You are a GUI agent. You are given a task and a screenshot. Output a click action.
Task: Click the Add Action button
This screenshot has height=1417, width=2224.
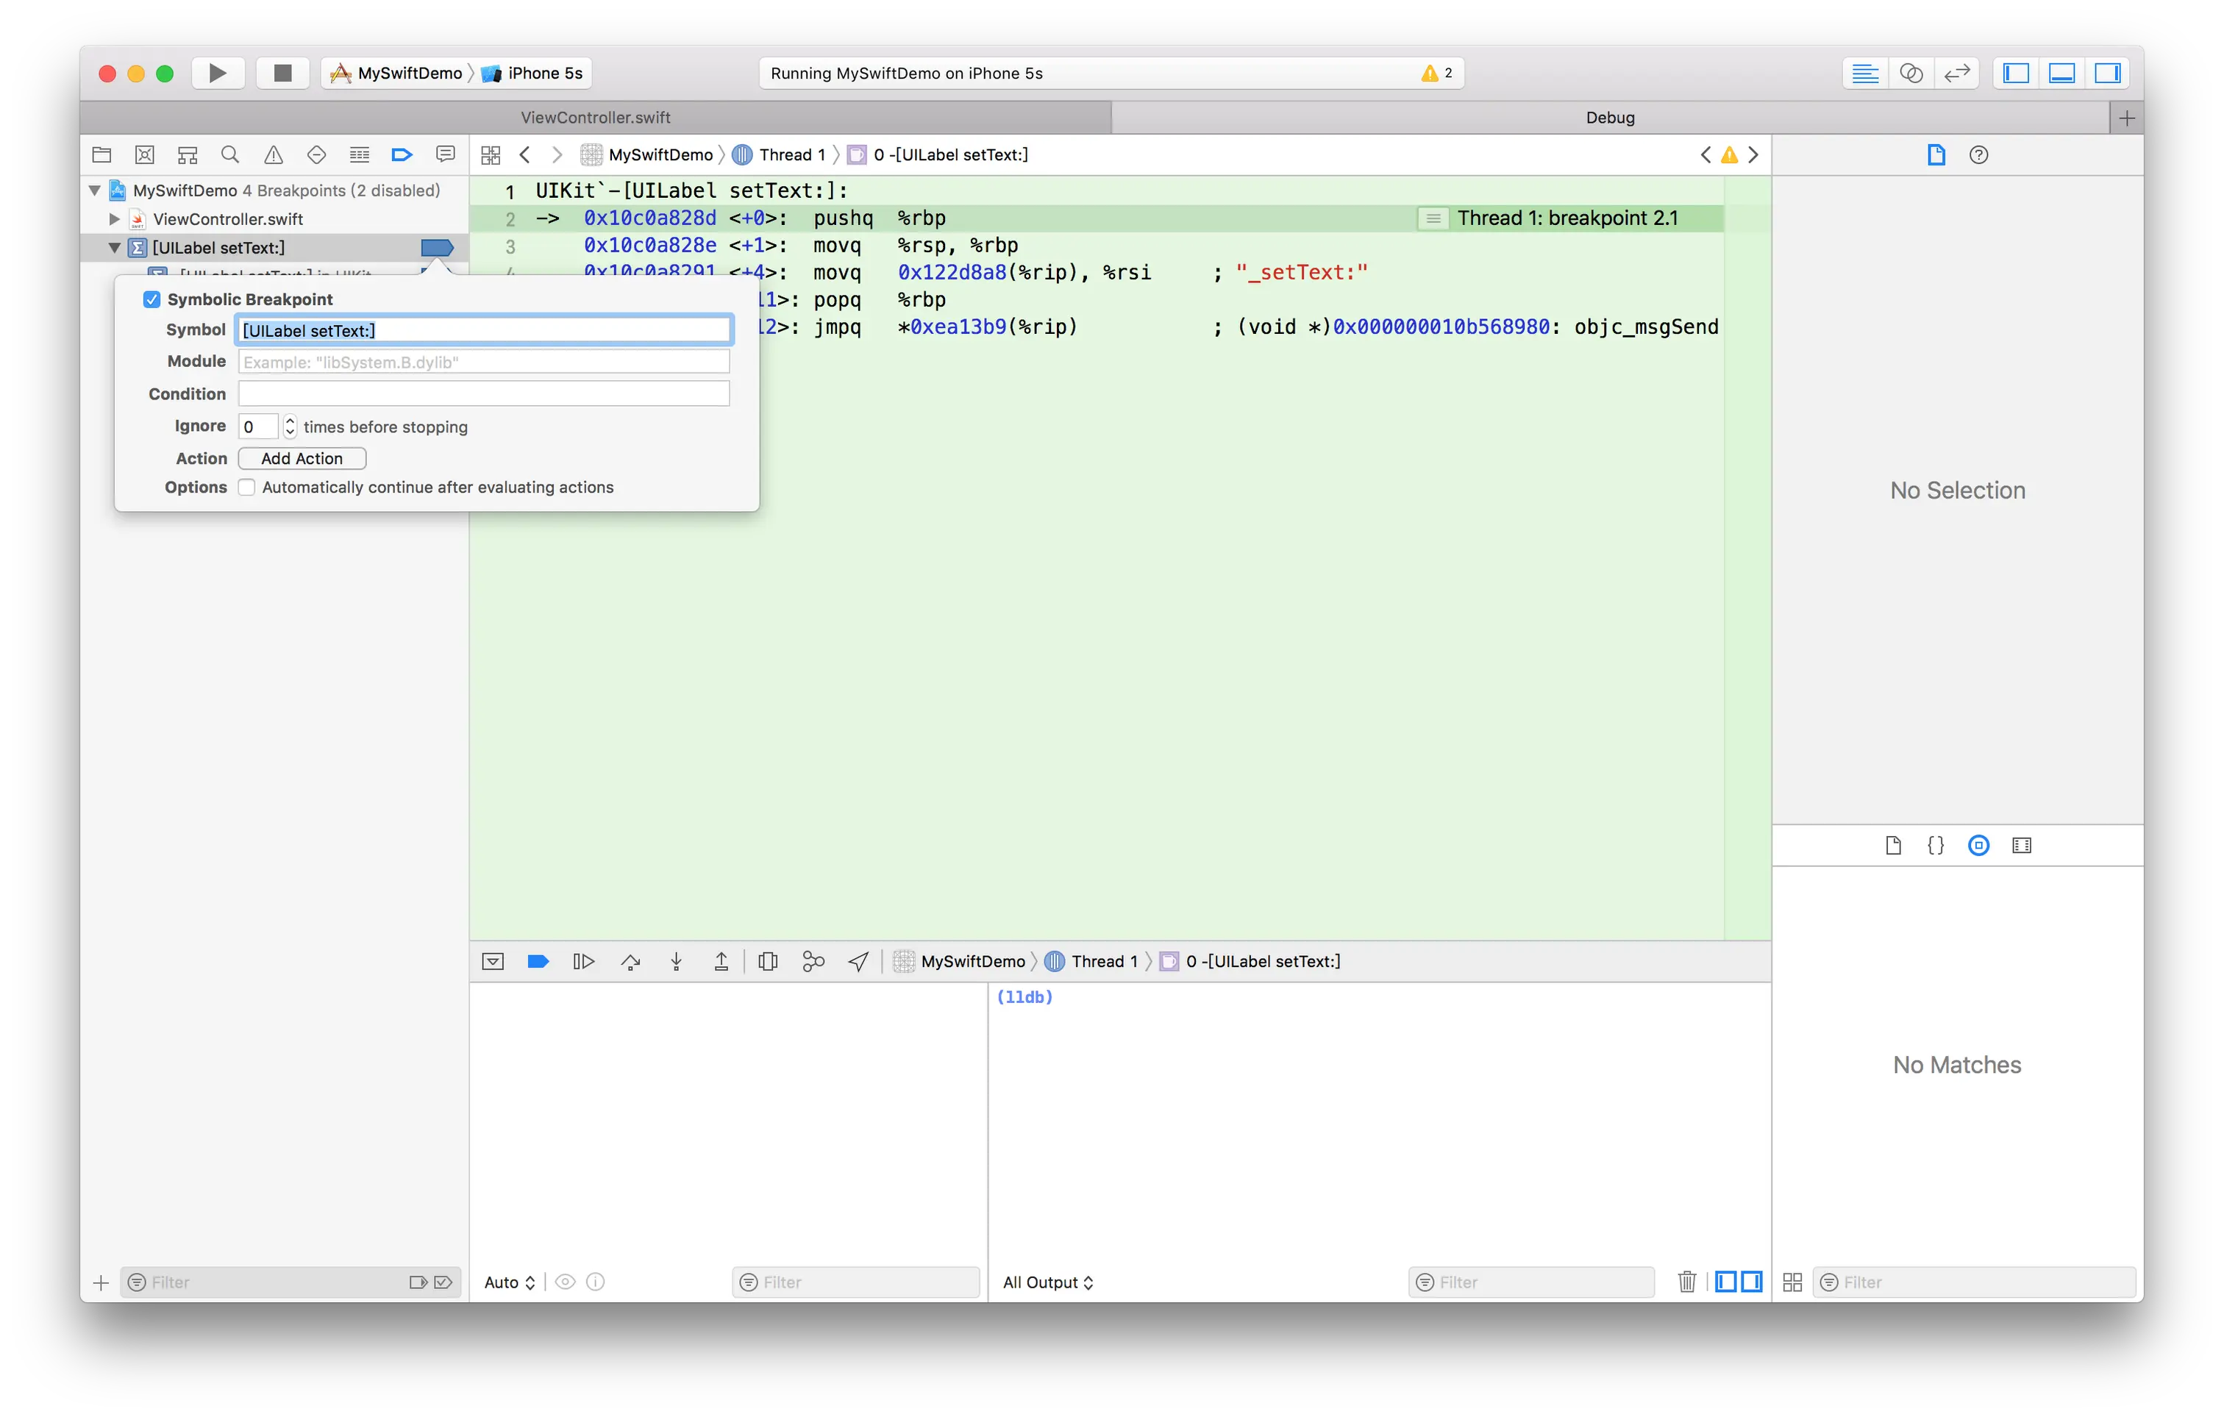[302, 458]
